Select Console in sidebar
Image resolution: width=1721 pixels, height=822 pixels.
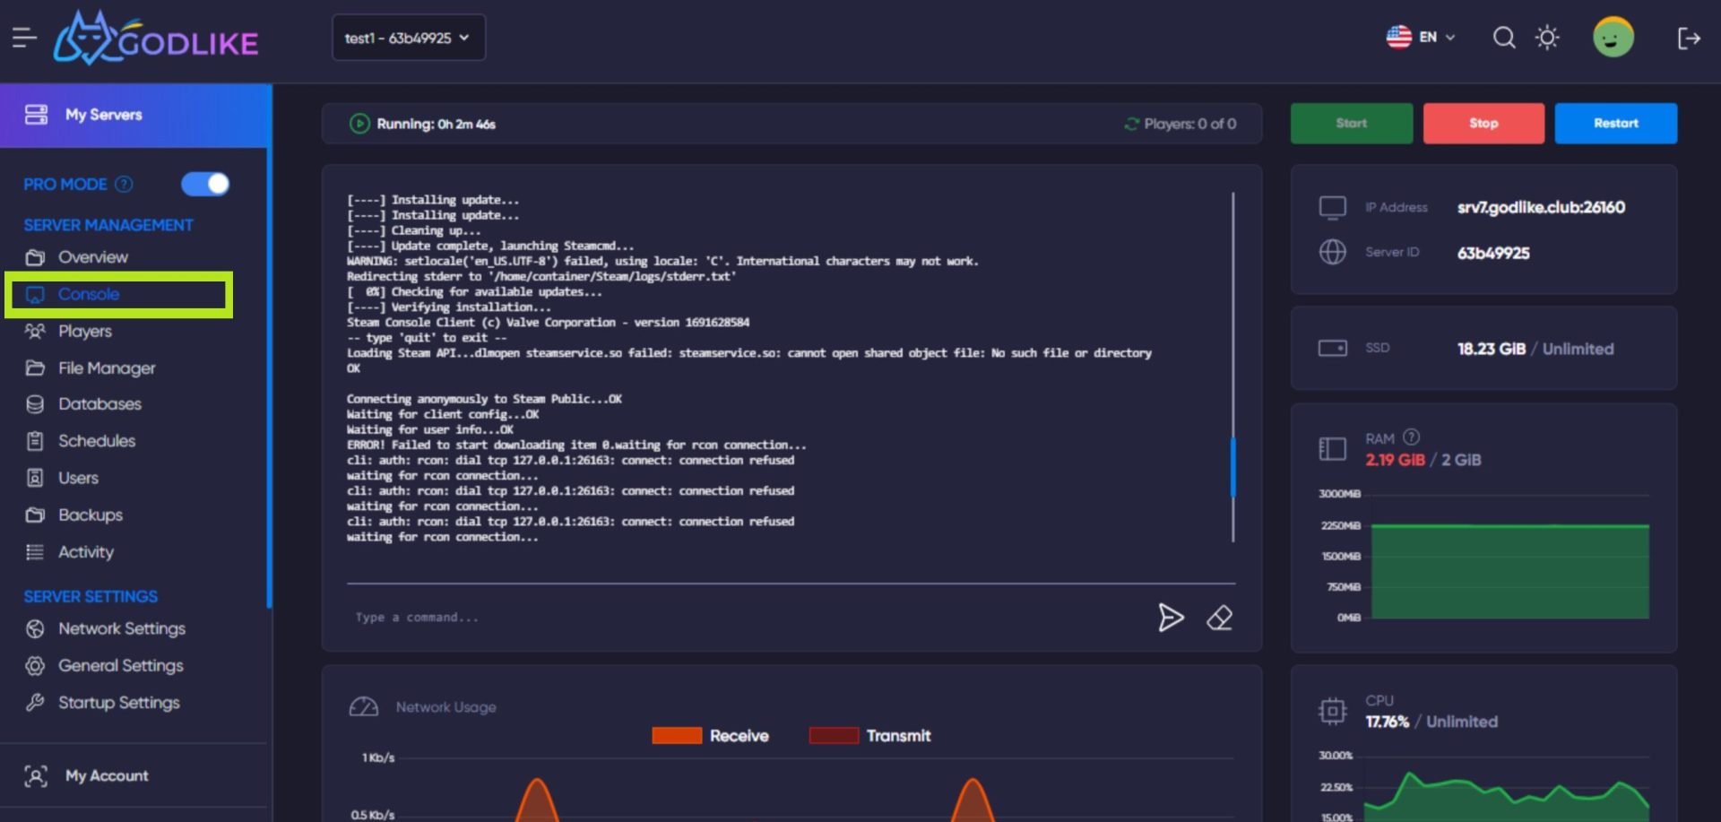(x=118, y=294)
